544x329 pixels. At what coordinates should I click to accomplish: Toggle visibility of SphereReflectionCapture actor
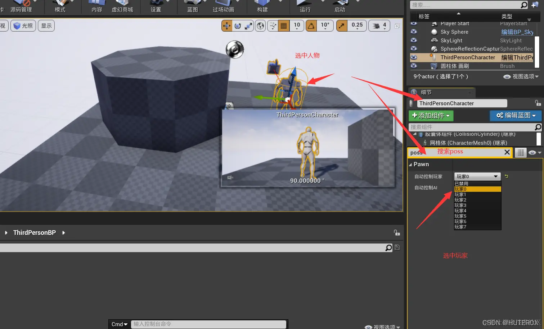414,48
